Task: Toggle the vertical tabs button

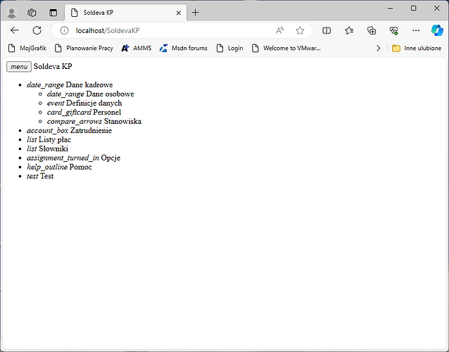Action: [x=53, y=12]
